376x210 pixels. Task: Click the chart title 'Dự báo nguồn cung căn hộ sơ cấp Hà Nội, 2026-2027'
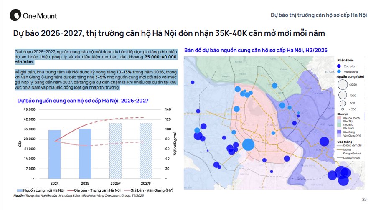click(83, 101)
